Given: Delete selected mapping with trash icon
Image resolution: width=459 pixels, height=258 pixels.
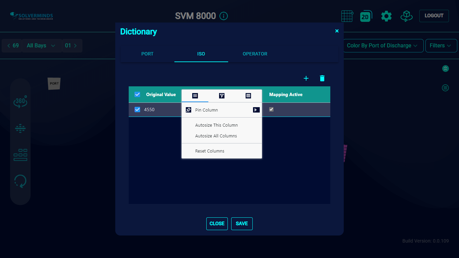Looking at the screenshot, I should tap(322, 78).
